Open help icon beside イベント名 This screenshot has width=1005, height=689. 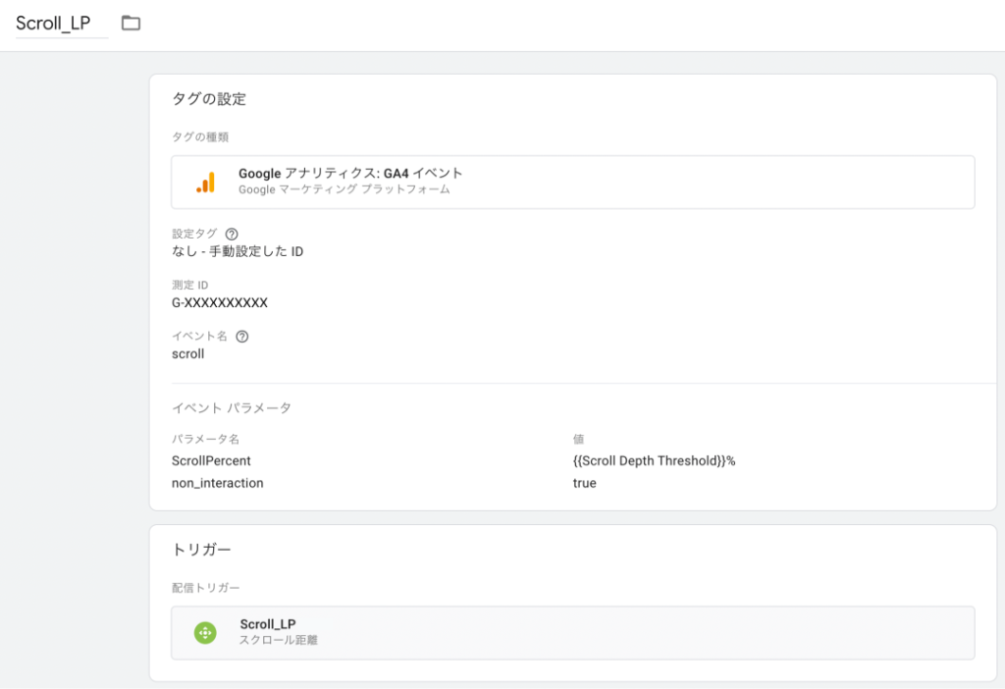pyautogui.click(x=242, y=337)
